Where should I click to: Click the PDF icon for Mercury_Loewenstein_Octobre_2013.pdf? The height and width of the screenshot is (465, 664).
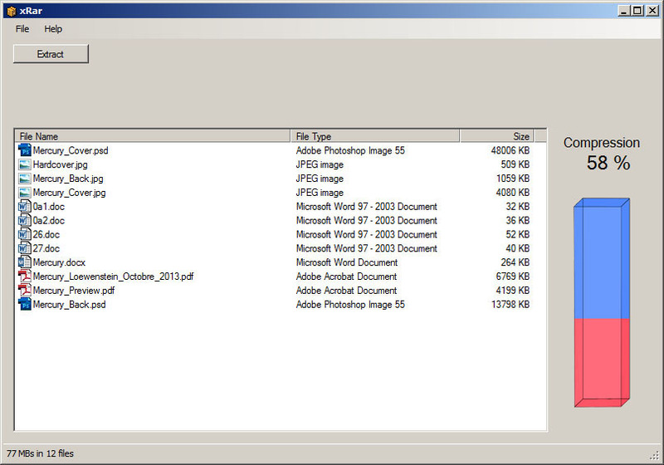coord(24,277)
